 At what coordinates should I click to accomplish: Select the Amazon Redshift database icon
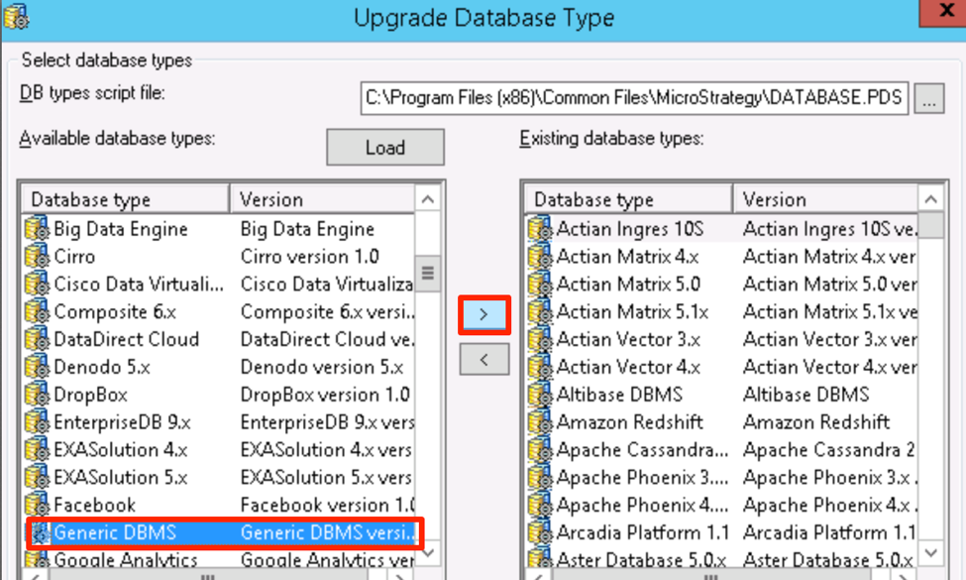click(x=540, y=422)
